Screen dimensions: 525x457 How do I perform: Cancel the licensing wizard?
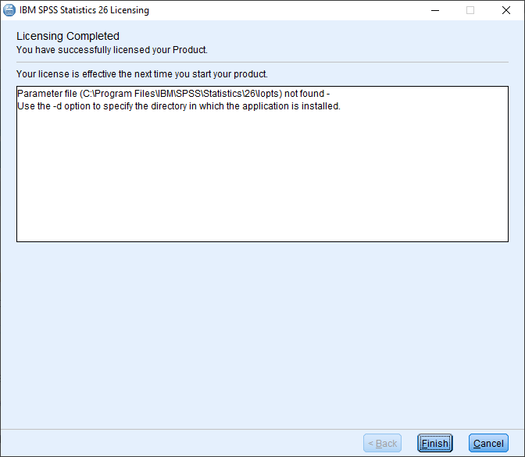click(x=488, y=443)
